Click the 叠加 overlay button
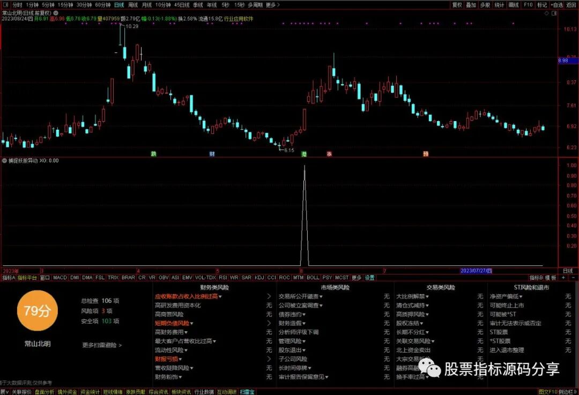The width and height of the screenshot is (579, 395). [471, 5]
